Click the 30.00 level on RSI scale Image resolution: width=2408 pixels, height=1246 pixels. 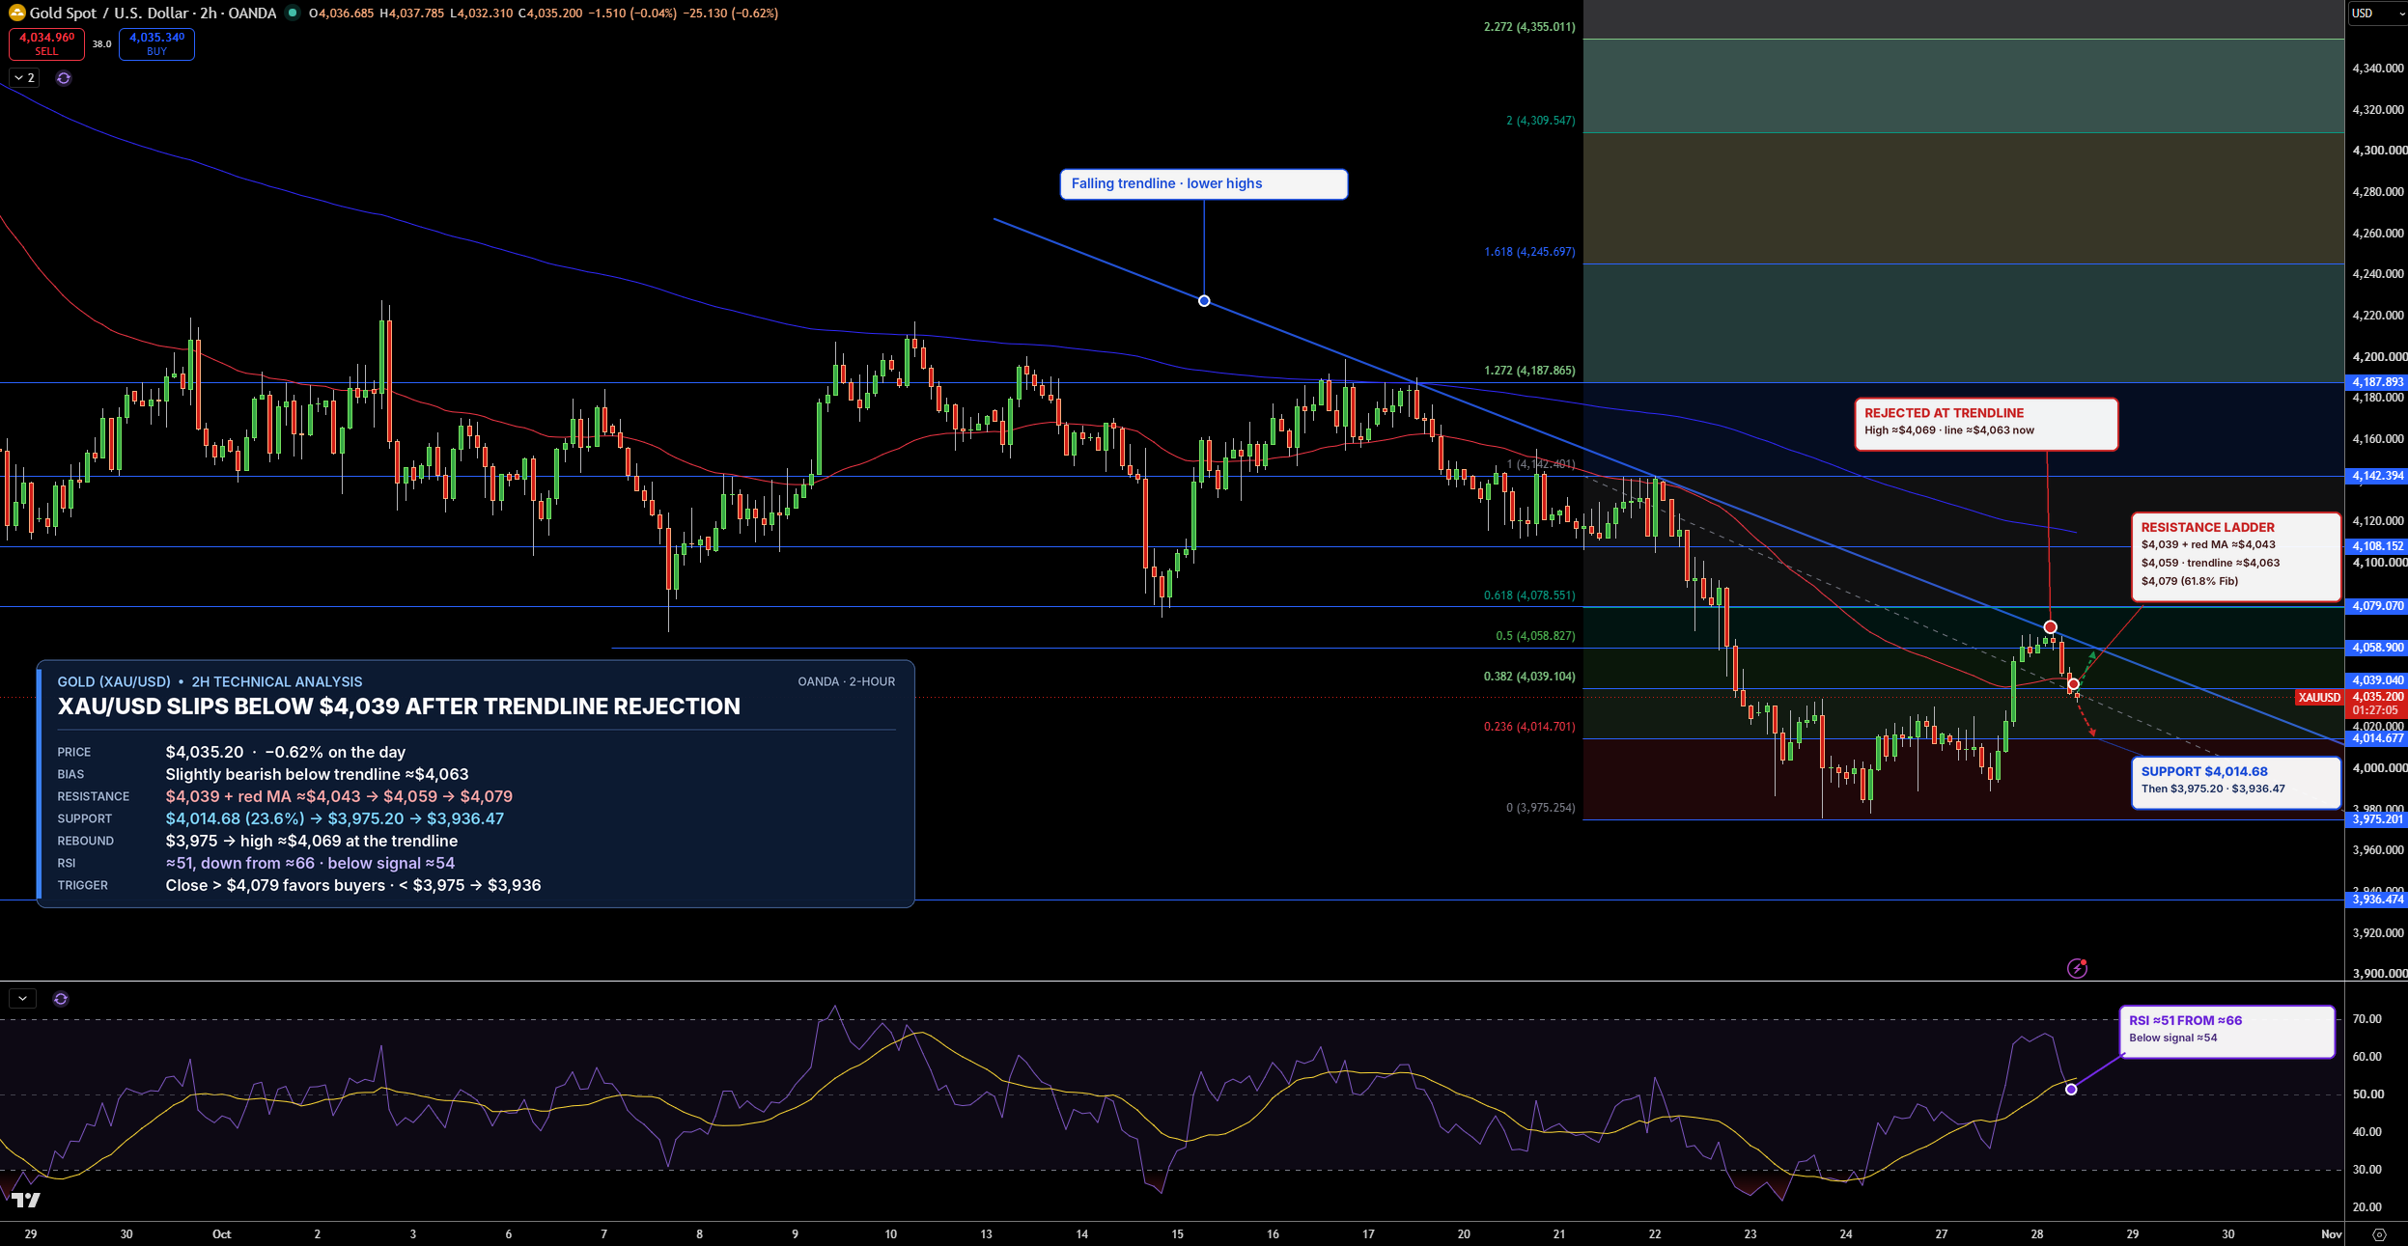tap(2367, 1170)
